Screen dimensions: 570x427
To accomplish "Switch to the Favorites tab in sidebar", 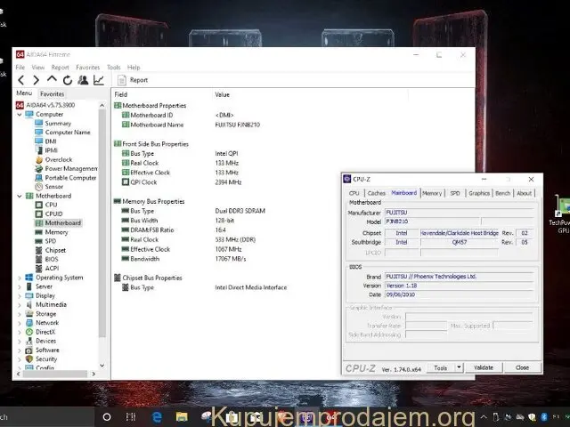I will point(52,93).
